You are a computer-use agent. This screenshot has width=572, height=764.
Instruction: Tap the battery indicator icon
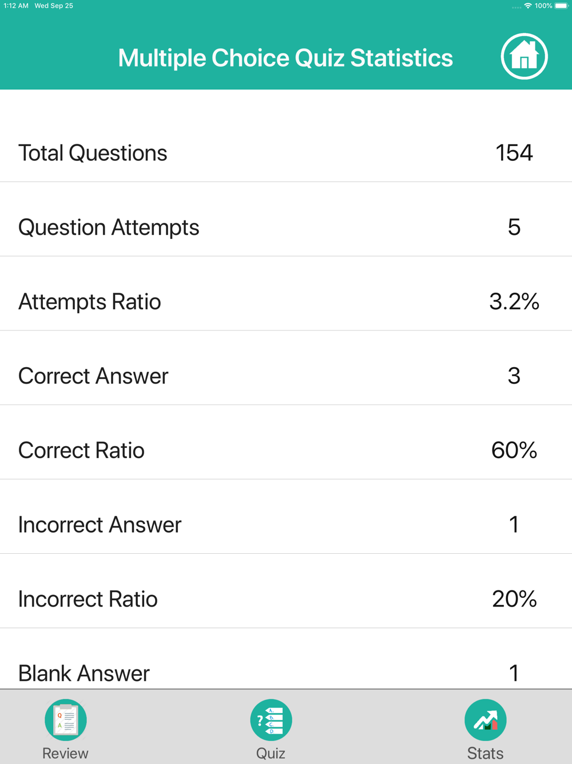point(561,6)
